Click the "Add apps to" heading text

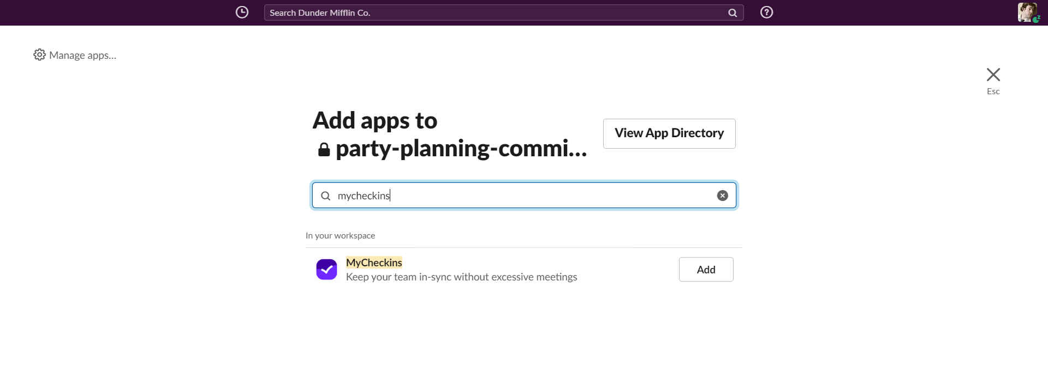tap(374, 121)
